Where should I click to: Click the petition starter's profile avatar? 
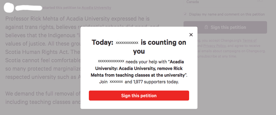coord(9,7)
